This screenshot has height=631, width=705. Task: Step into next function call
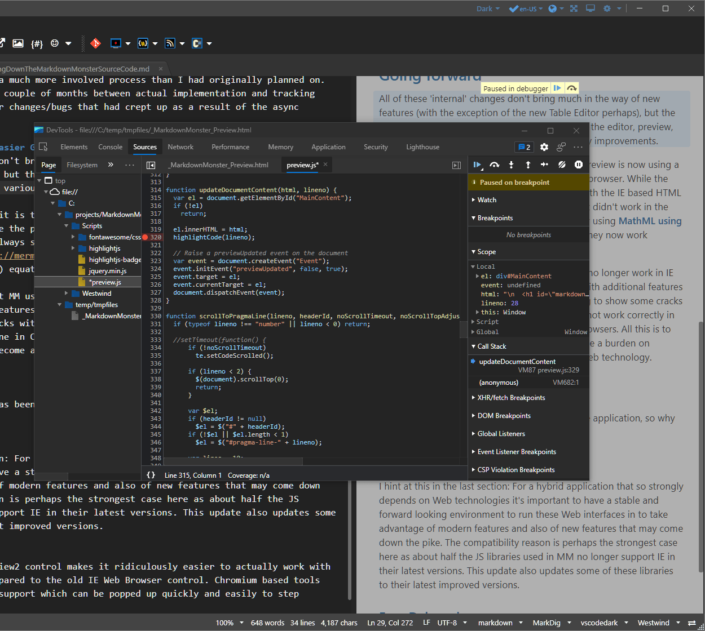click(x=512, y=165)
